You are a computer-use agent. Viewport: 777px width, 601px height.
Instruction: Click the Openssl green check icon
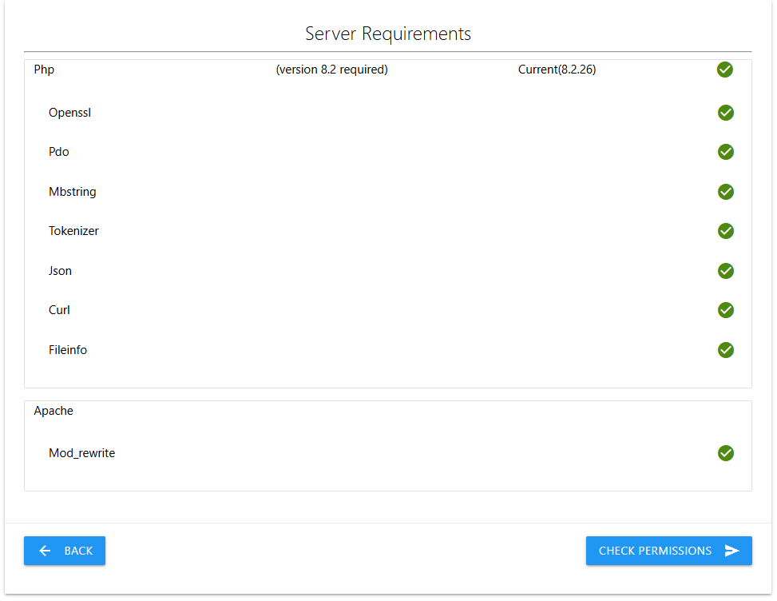tap(725, 113)
